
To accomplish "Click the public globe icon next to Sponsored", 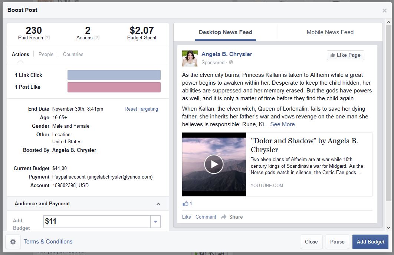I will coord(231,62).
